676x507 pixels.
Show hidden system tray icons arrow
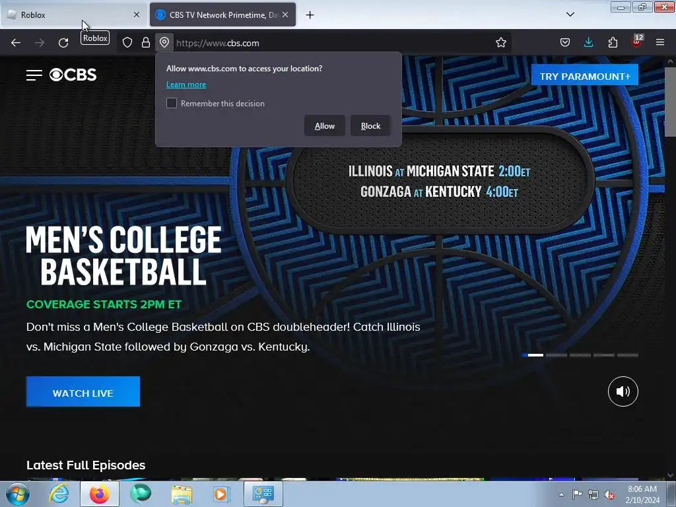click(561, 494)
